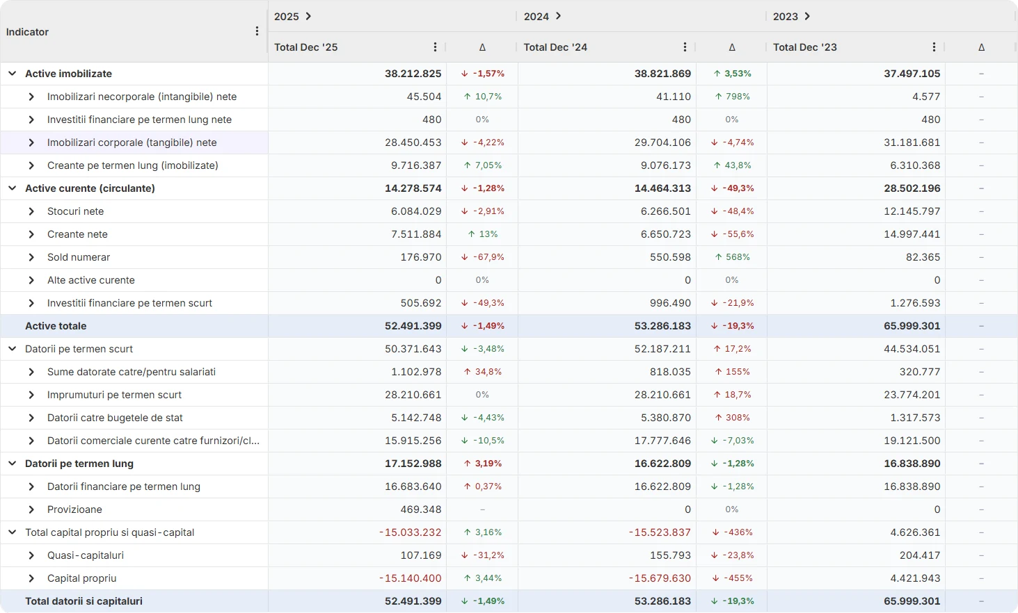The width and height of the screenshot is (1018, 613).
Task: Select 2023 Active totale value 65.999.301
Action: point(912,326)
